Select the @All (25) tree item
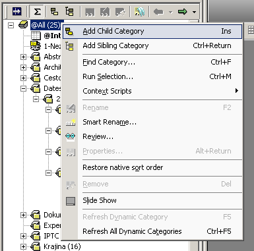The image size is (254, 251). coord(46,25)
